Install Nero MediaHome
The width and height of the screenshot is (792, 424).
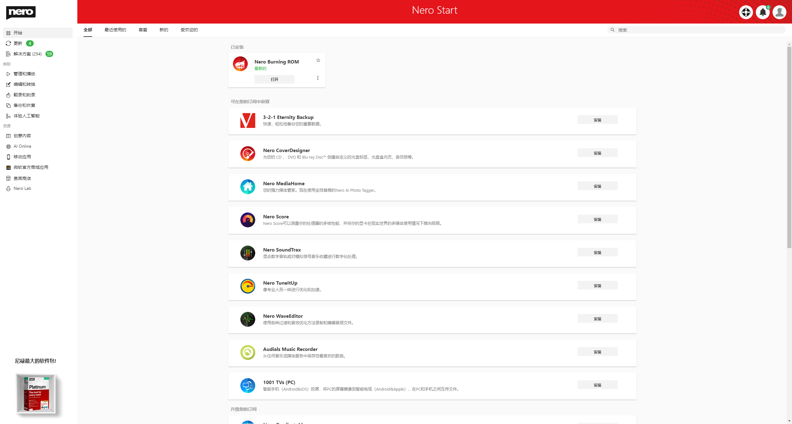597,186
